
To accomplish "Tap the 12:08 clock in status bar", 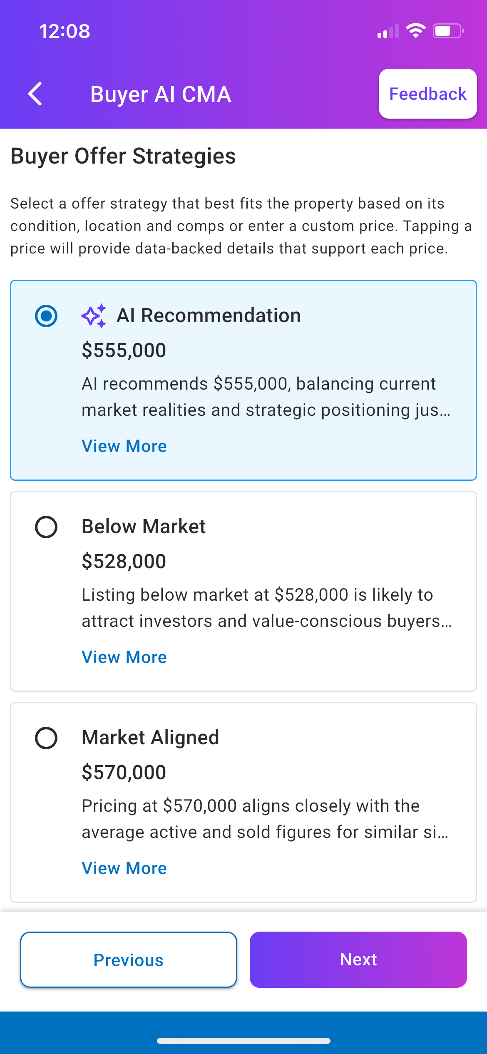I will click(65, 31).
